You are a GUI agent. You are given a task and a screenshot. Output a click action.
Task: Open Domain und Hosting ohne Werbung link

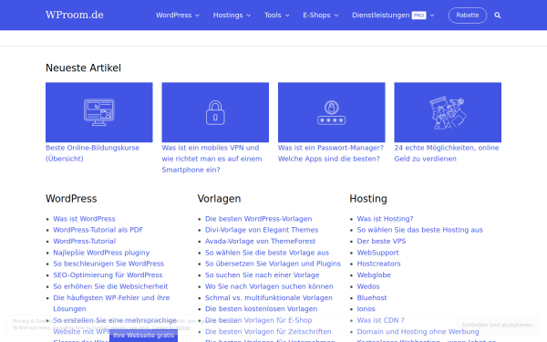click(418, 332)
